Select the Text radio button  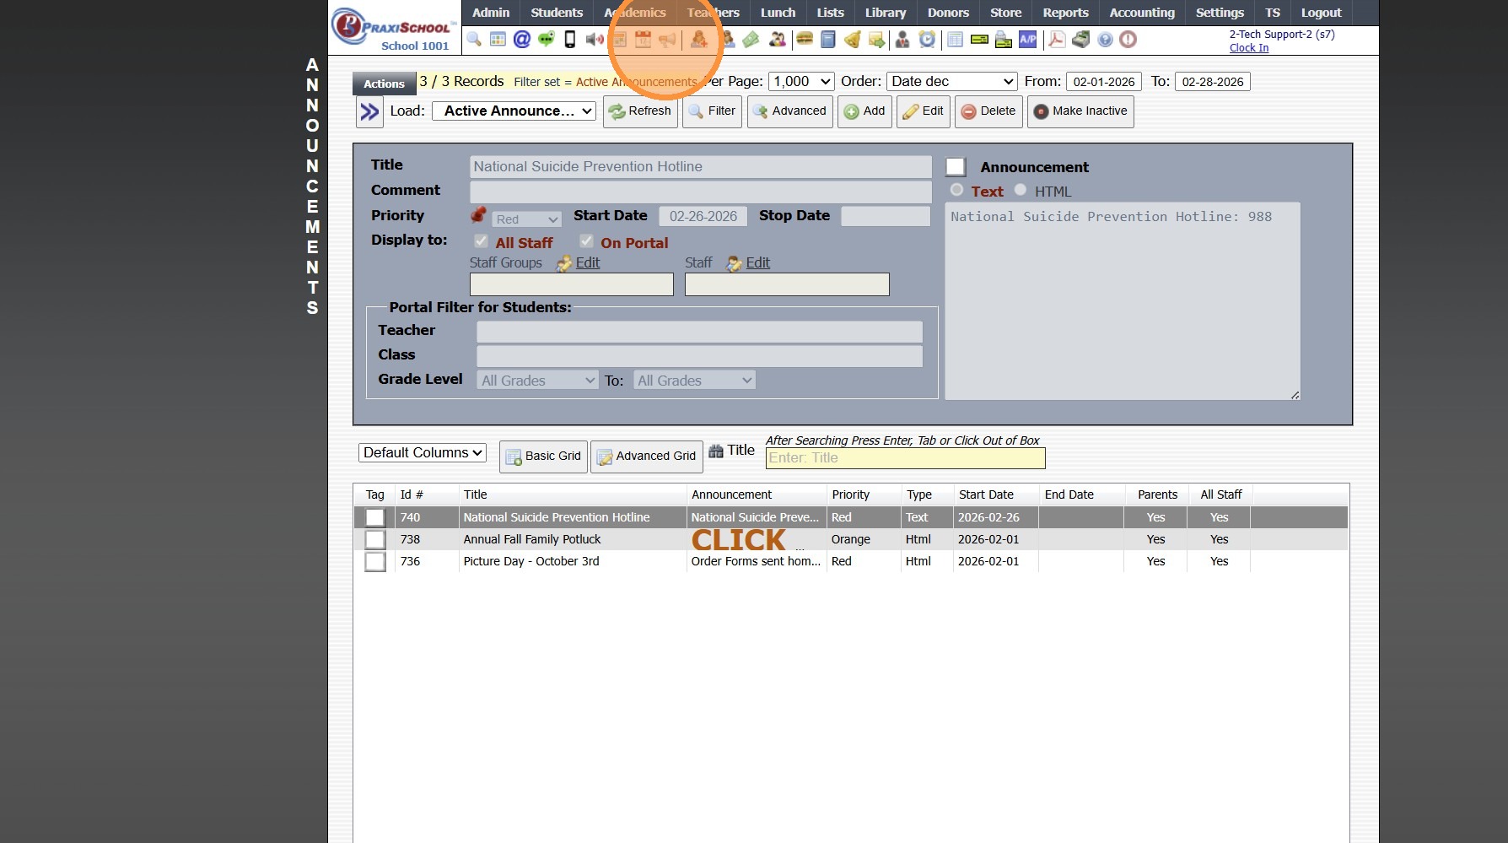(956, 191)
